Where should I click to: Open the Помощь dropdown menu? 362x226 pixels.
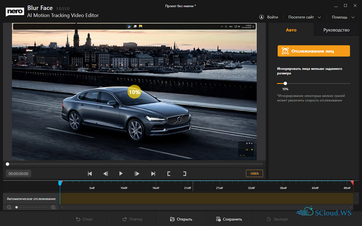click(x=343, y=17)
